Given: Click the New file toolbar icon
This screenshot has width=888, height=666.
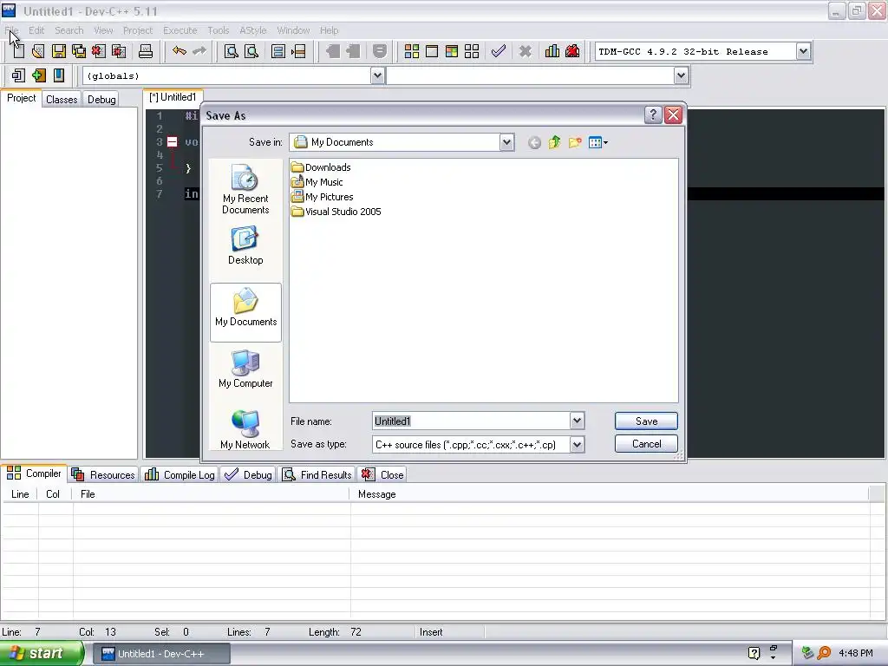Looking at the screenshot, I should click(x=19, y=51).
